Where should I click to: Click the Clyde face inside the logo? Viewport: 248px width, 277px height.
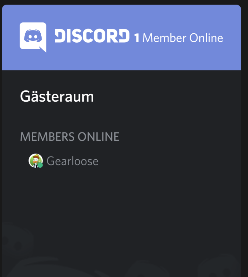pos(33,36)
